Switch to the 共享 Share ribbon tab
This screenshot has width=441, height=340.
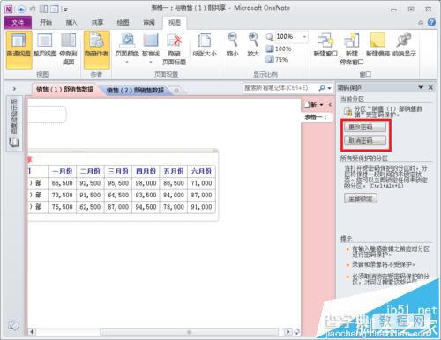tap(97, 22)
